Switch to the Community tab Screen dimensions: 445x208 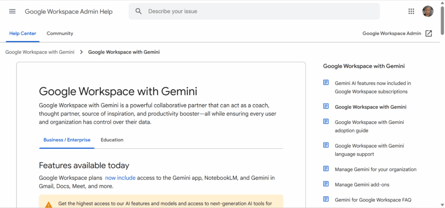click(x=60, y=33)
